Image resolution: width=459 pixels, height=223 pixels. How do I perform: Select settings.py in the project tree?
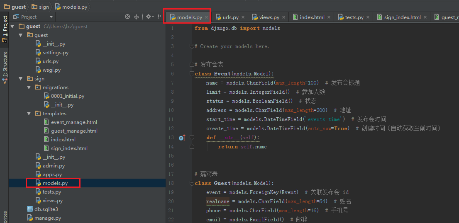tap(56, 53)
